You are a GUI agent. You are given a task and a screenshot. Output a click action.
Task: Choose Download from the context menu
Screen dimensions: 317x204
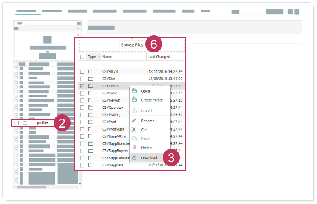click(x=149, y=158)
